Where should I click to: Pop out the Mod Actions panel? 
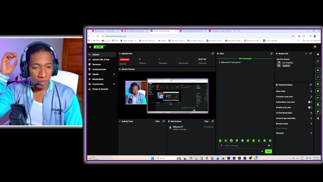tap(212, 121)
